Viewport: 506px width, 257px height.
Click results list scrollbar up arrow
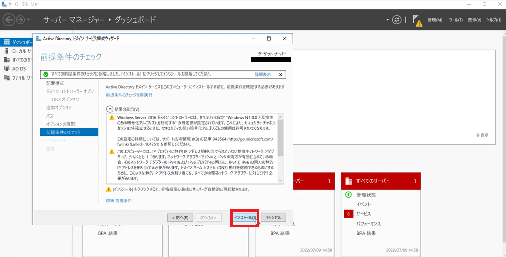[x=280, y=117]
